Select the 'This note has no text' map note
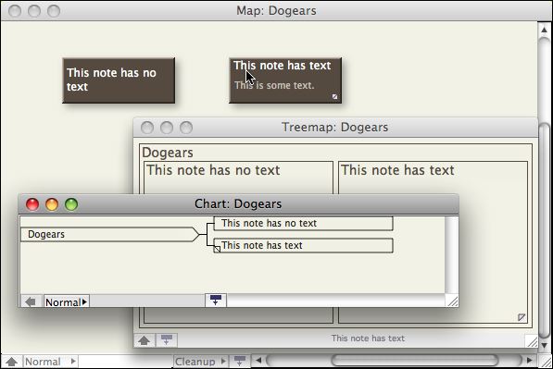Screen dimensions: 553x369 119,80
